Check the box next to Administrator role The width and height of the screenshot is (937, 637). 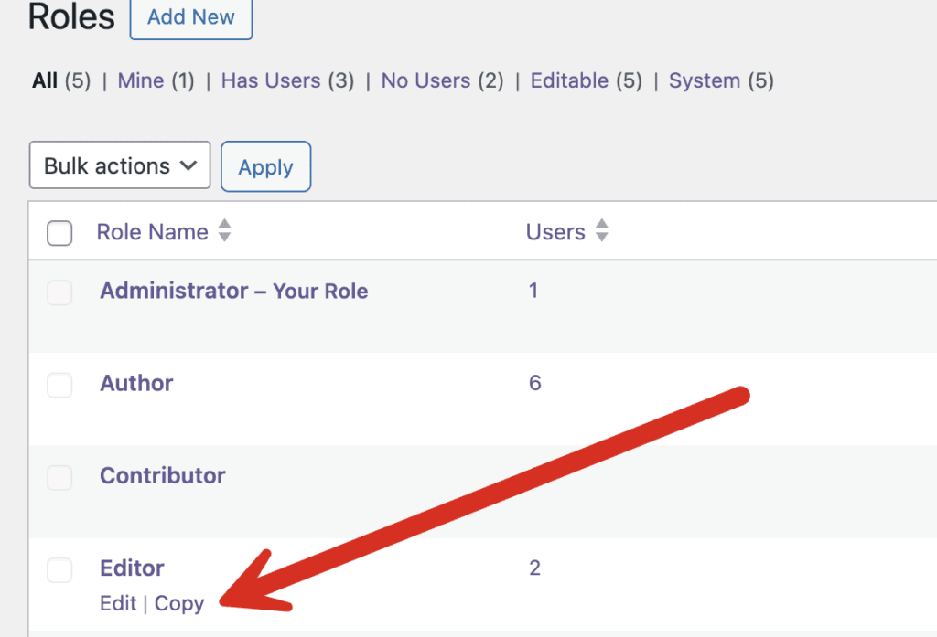click(x=59, y=292)
